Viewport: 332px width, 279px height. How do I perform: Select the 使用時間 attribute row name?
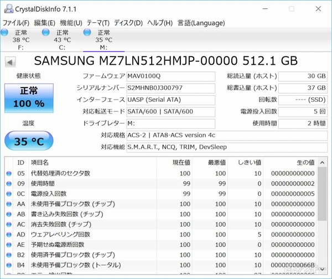43,184
